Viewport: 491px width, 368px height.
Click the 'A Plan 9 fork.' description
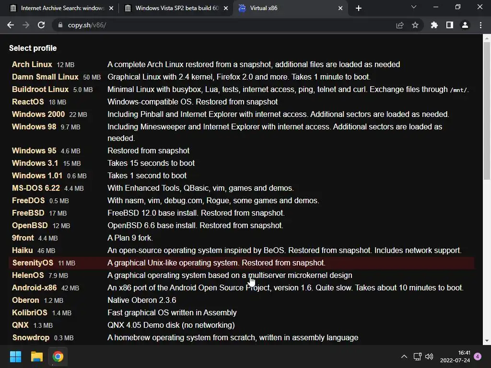[x=130, y=238]
